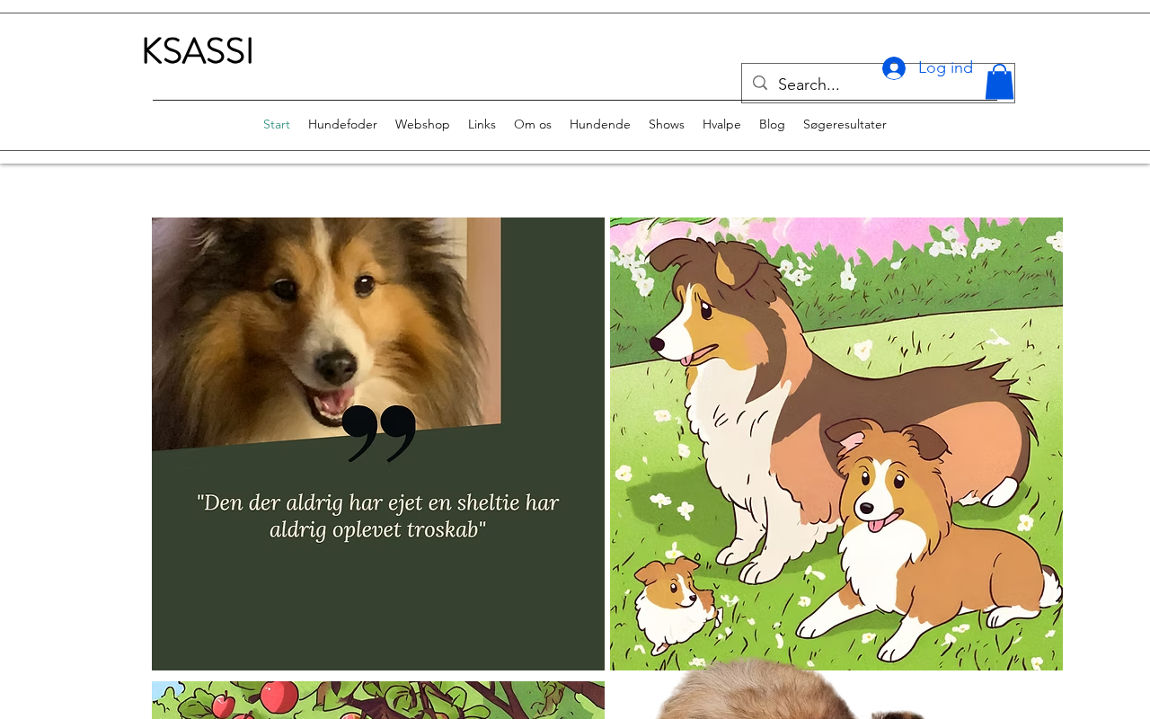Open the Hundefoder menu item
The height and width of the screenshot is (719, 1150).
(x=342, y=124)
